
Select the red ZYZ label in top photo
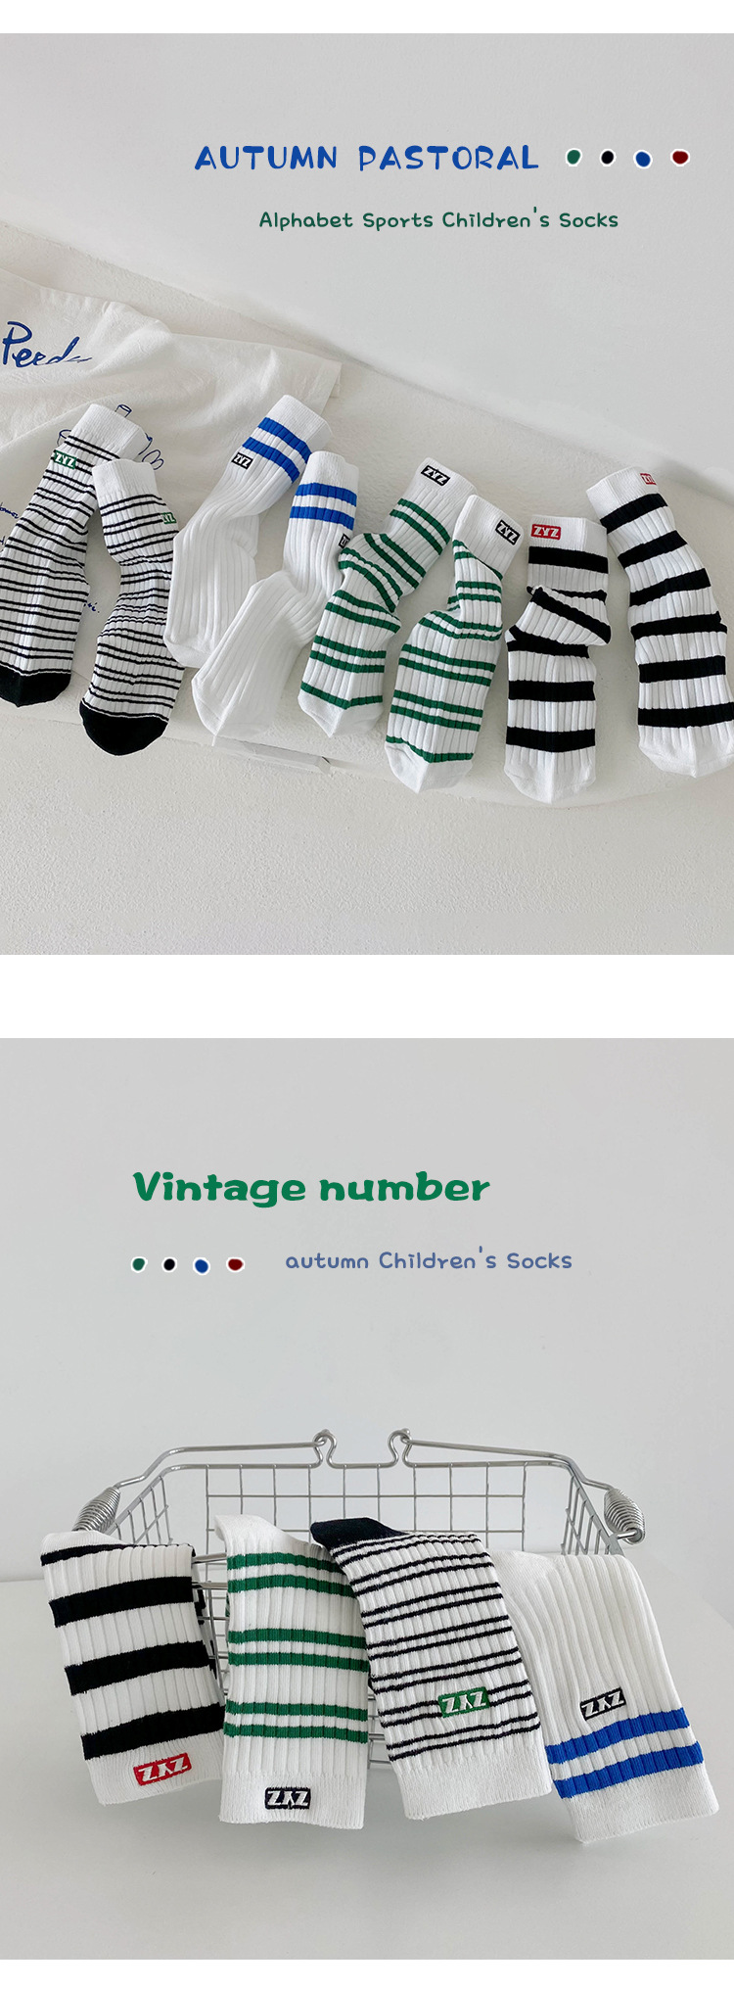point(546,532)
